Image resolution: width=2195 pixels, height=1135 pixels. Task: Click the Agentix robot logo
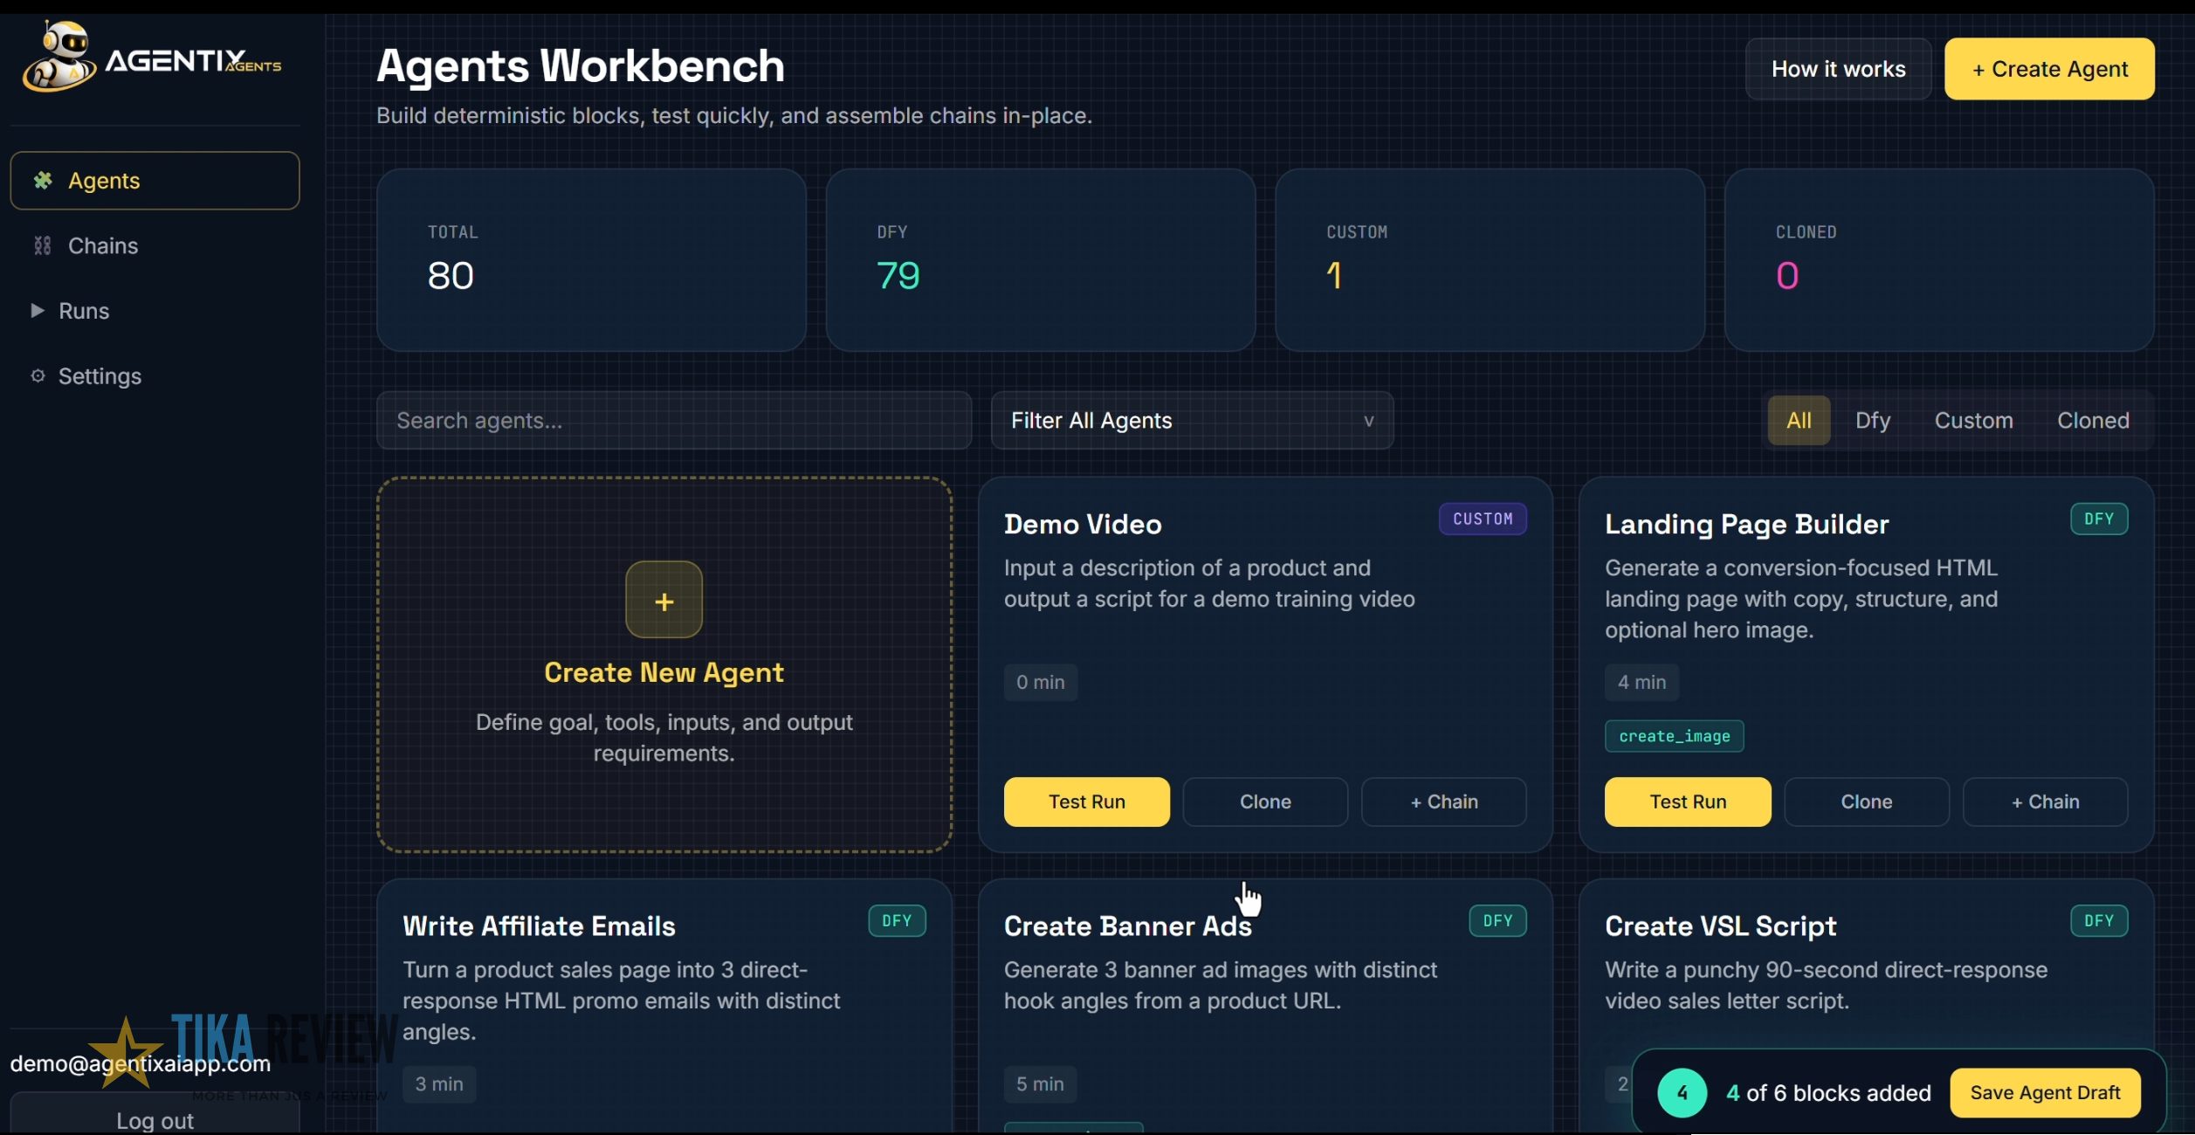[59, 57]
